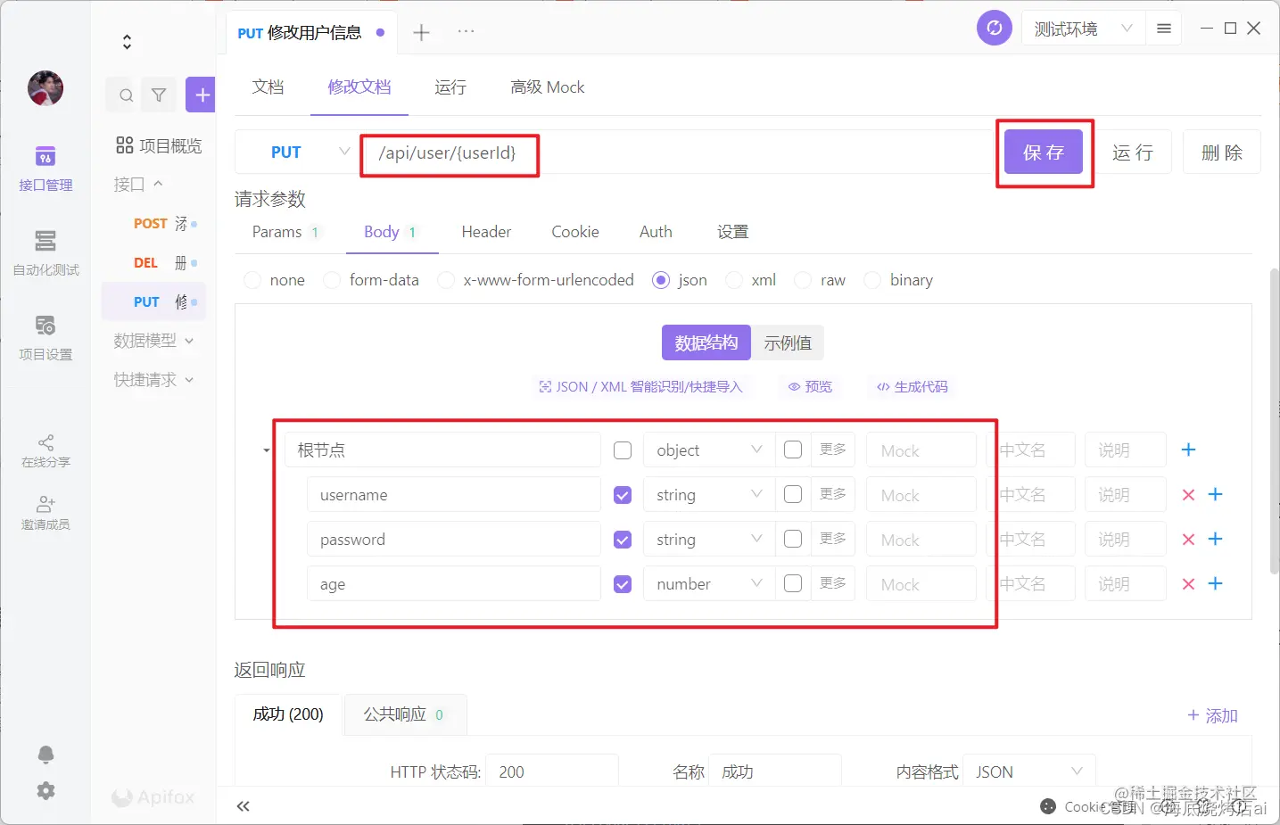This screenshot has height=825, width=1280.
Task: Click the purple environment refresh icon
Action: coord(994,28)
